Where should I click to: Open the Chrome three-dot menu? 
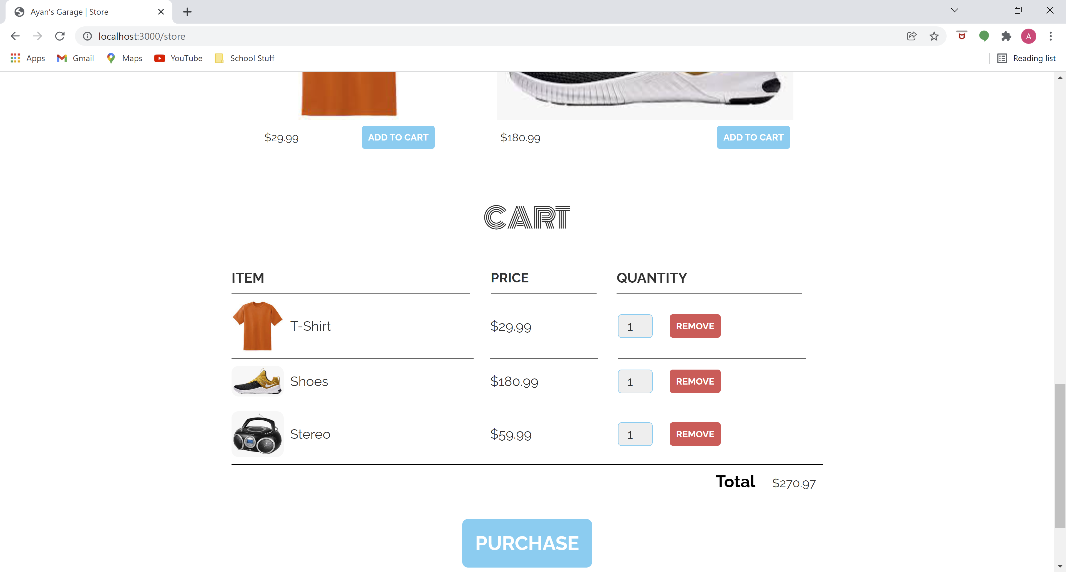pyautogui.click(x=1051, y=36)
